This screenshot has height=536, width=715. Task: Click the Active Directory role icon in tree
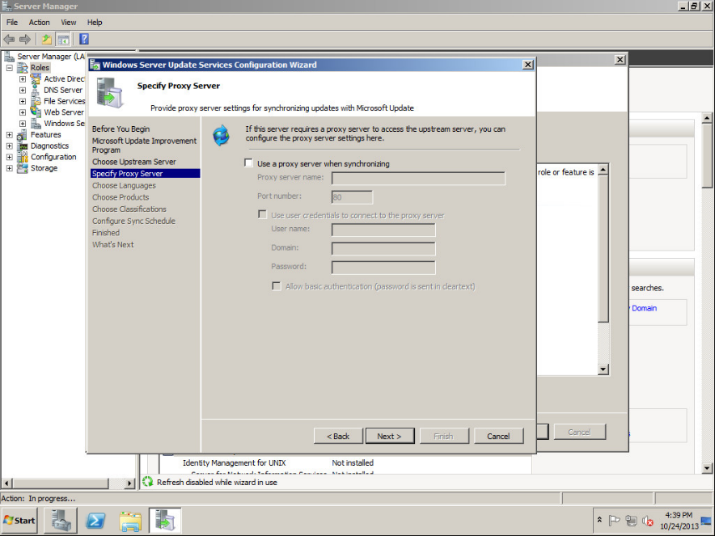[36, 79]
